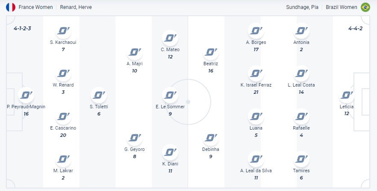Open the Brazil Women team link
This screenshot has width=377, height=191.
coord(341,7)
